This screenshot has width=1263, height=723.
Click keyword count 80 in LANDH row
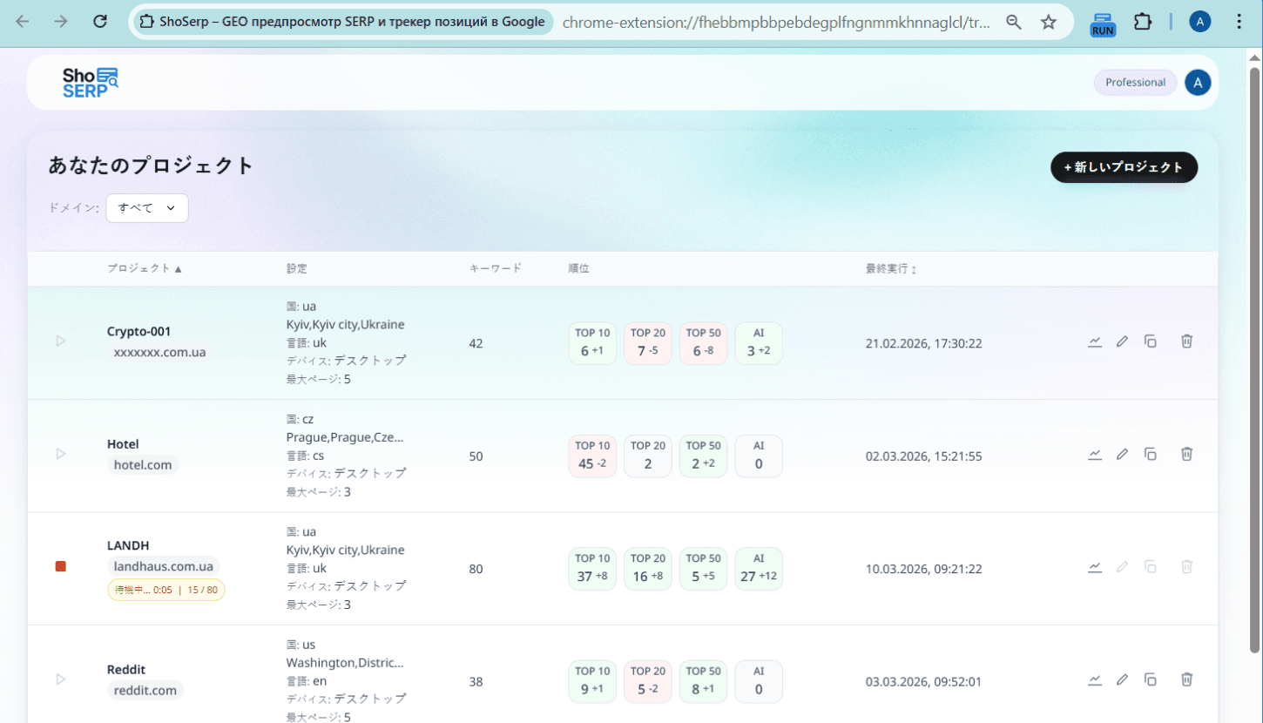click(x=476, y=569)
